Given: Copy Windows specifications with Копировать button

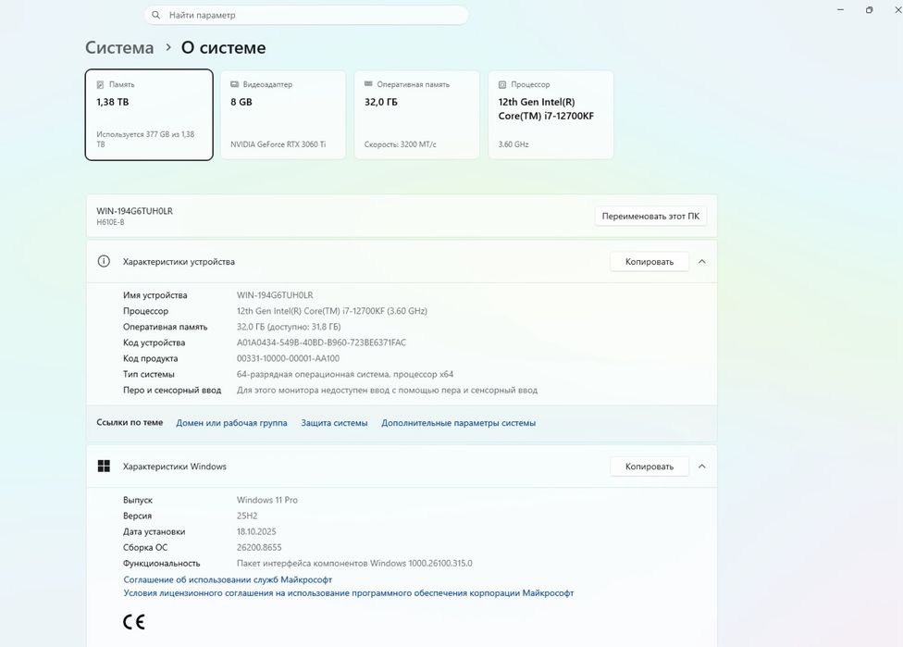Looking at the screenshot, I should point(649,467).
